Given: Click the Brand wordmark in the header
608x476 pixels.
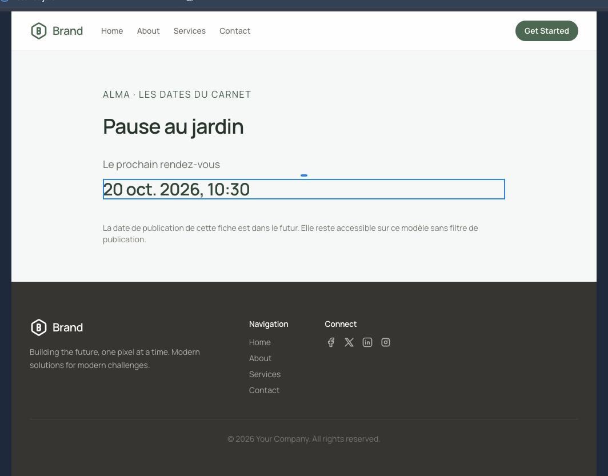Looking at the screenshot, I should click(68, 31).
